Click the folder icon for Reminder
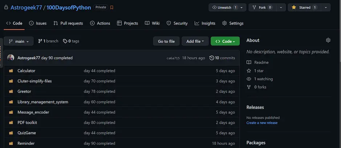Screen dimensions: 341x148 pyautogui.click(x=11, y=143)
